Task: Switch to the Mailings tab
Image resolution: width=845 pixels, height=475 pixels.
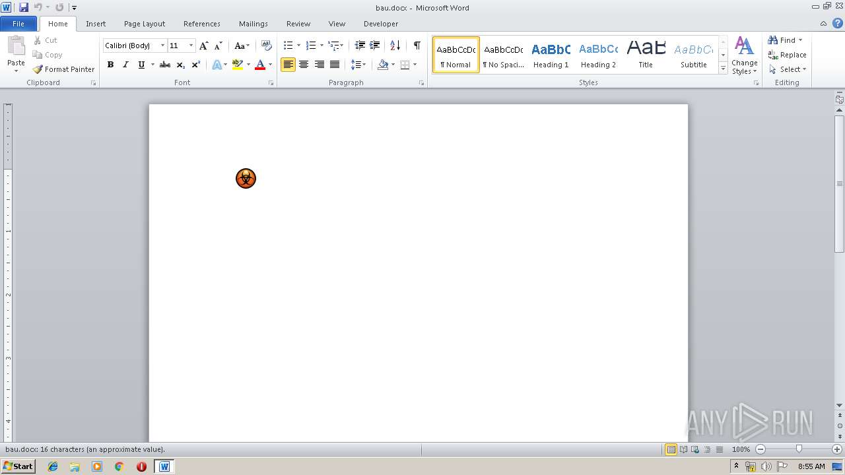Action: click(x=253, y=24)
